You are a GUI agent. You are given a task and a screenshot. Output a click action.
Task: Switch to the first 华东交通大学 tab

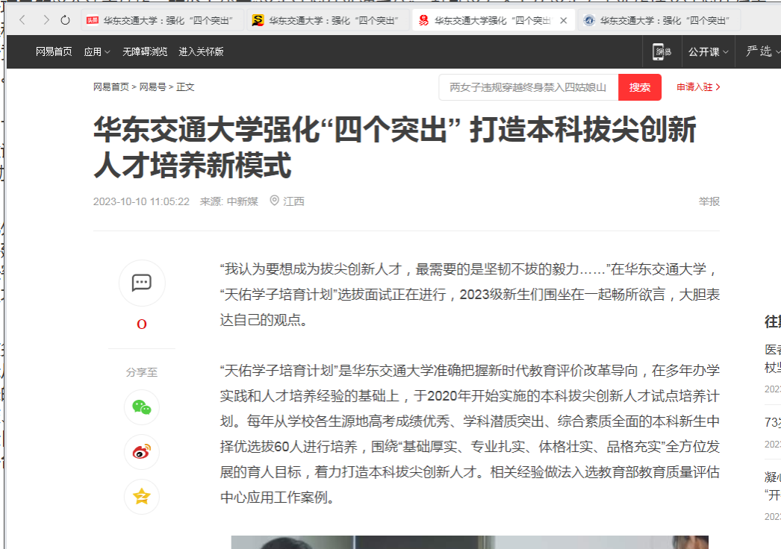pyautogui.click(x=162, y=20)
